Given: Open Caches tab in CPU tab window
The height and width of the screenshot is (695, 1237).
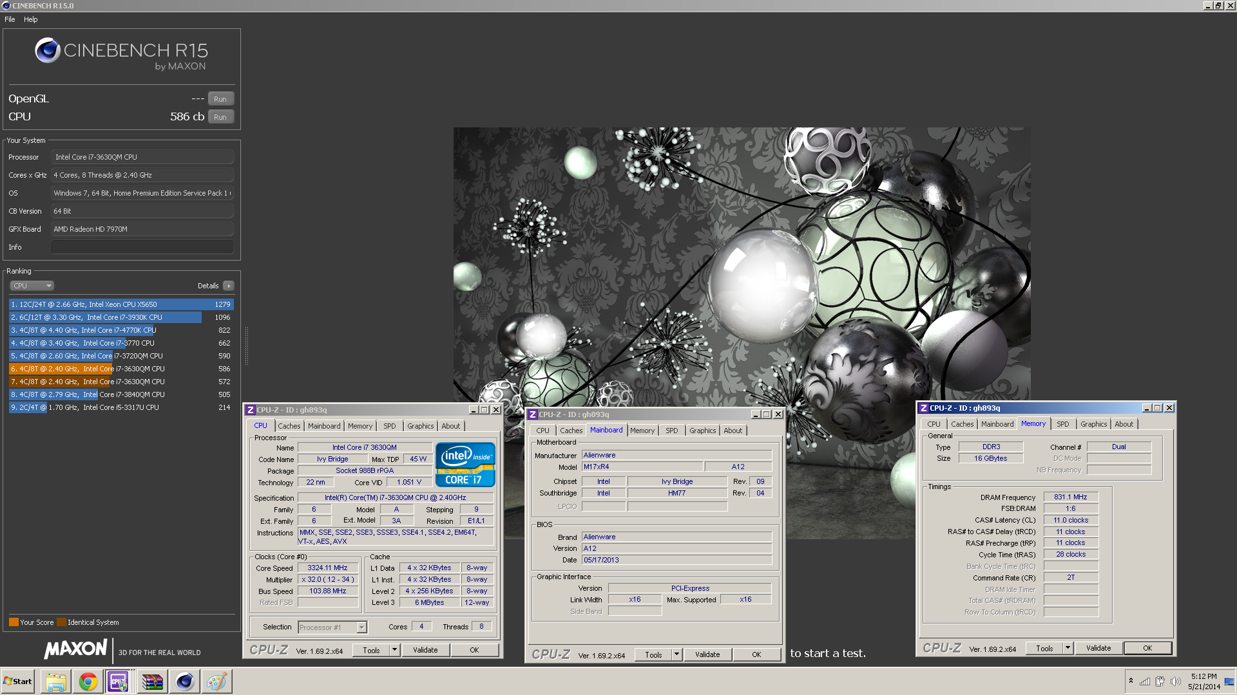Looking at the screenshot, I should [289, 426].
